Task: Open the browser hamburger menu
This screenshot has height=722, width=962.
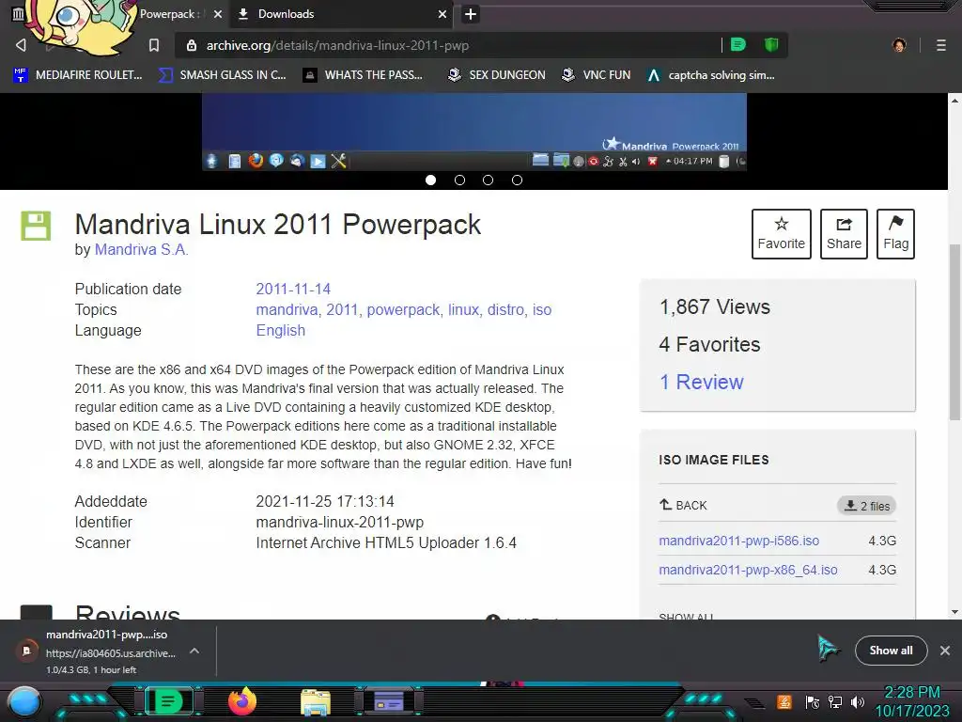Action: coord(941,45)
